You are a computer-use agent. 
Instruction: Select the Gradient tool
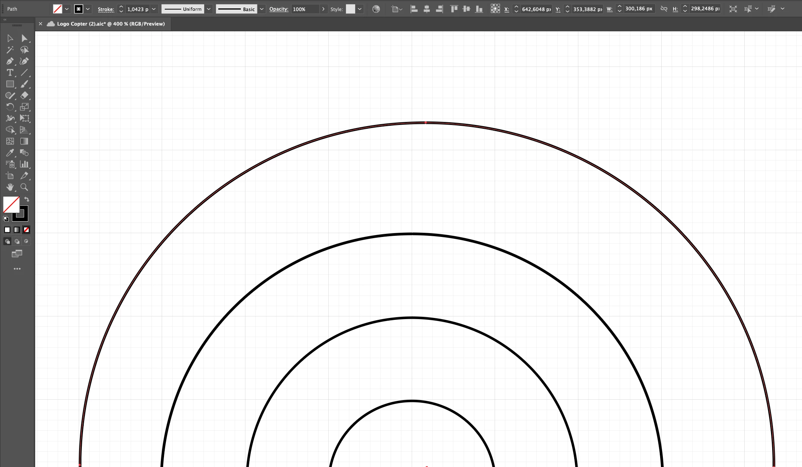pyautogui.click(x=24, y=141)
